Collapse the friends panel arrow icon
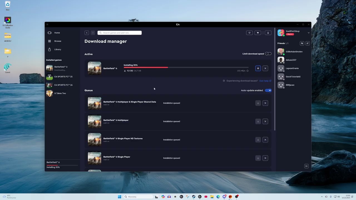This screenshot has height=200, width=356. click(306, 166)
